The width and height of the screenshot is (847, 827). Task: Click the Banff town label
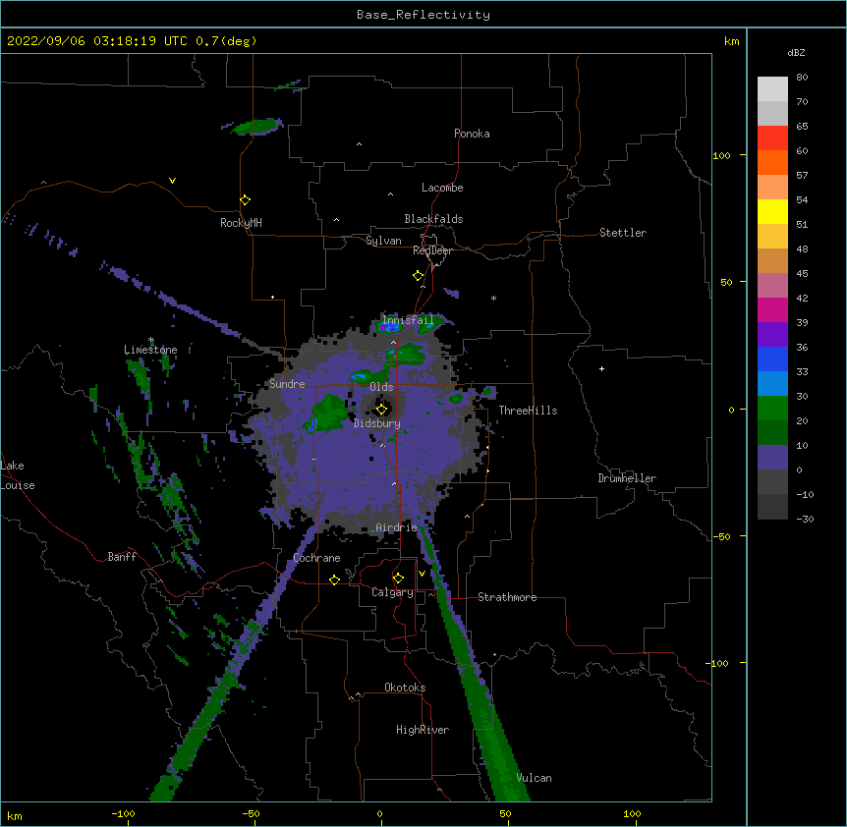point(122,557)
